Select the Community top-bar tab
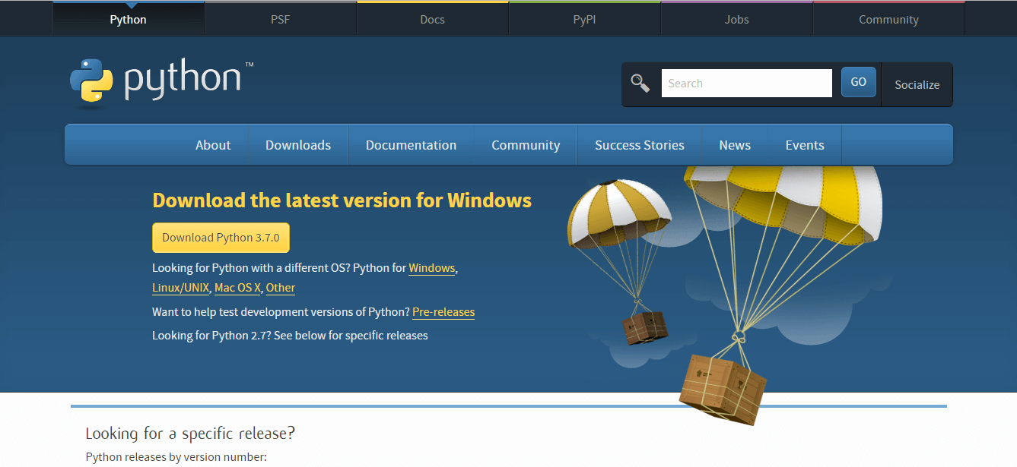 coord(888,19)
